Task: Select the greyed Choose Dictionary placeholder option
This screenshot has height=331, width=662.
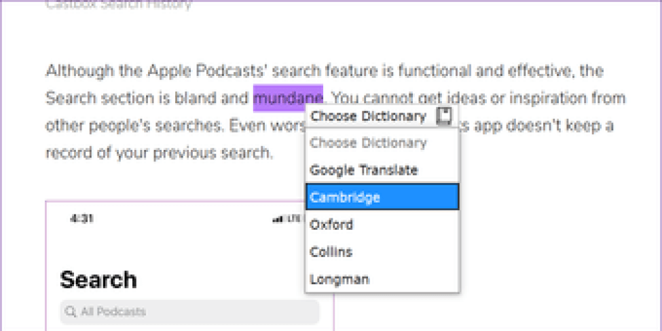Action: coord(368,142)
